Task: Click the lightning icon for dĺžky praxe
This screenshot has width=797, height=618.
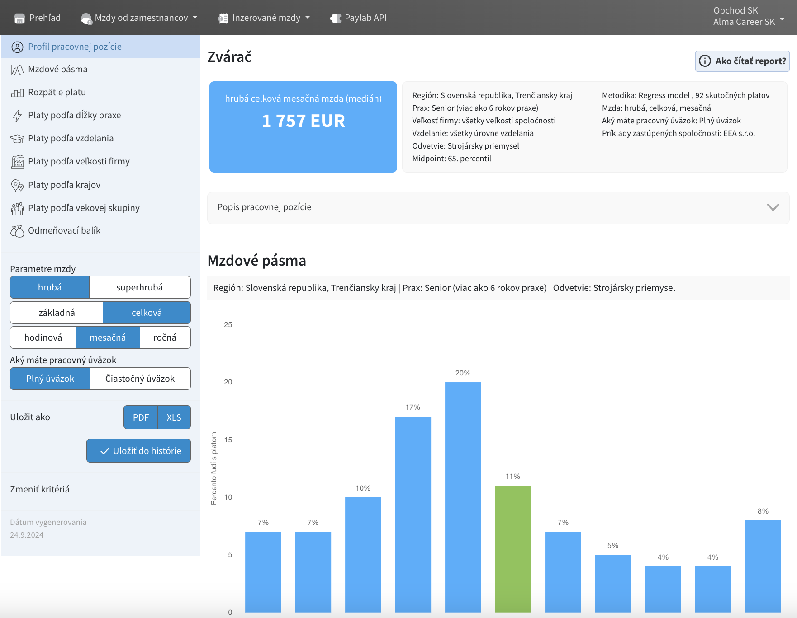Action: click(x=17, y=116)
